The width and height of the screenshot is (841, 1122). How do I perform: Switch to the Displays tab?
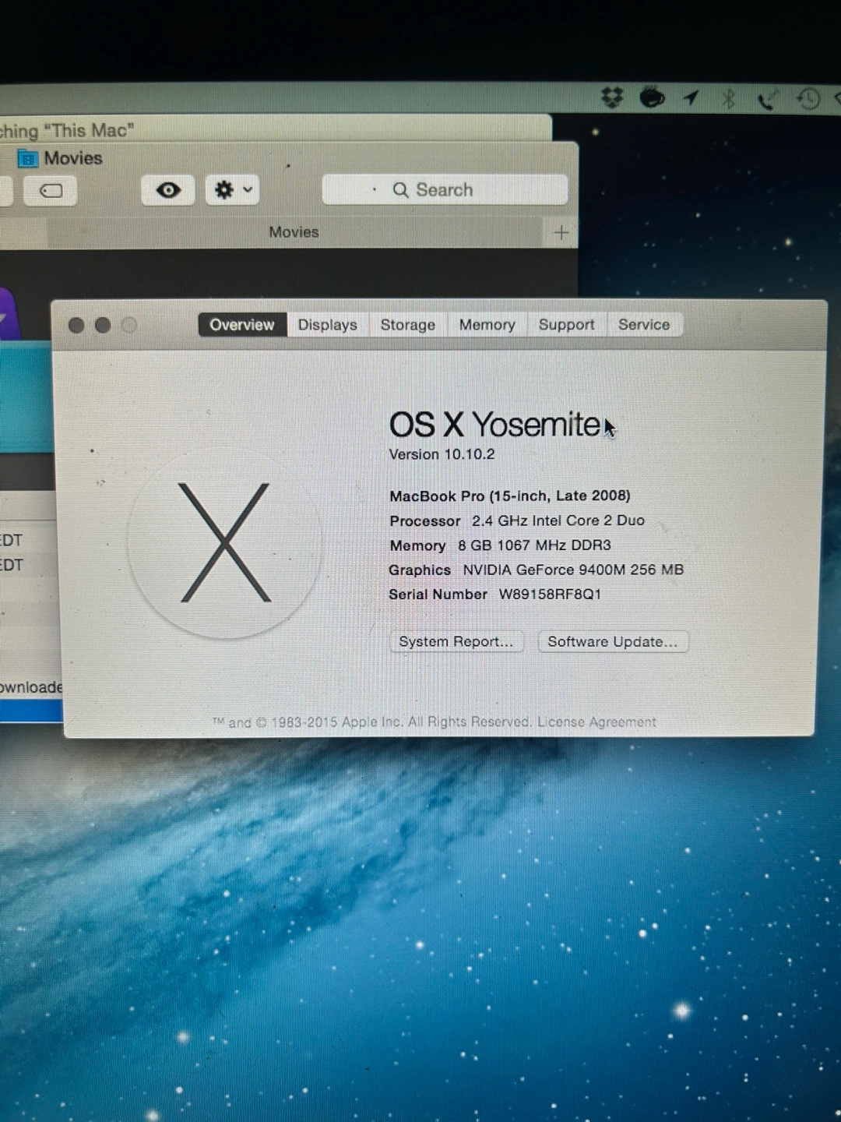(327, 325)
